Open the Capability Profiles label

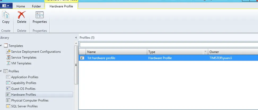tap(24, 83)
